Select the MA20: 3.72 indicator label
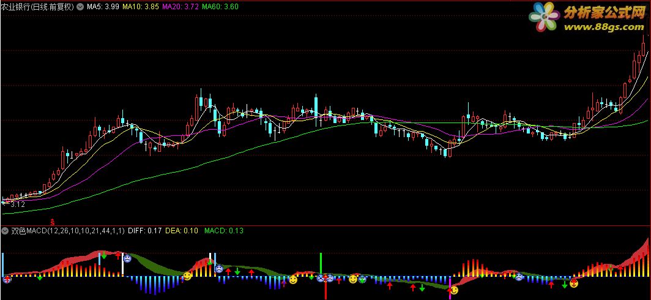Screen dimensions: 651x300 [x=180, y=7]
